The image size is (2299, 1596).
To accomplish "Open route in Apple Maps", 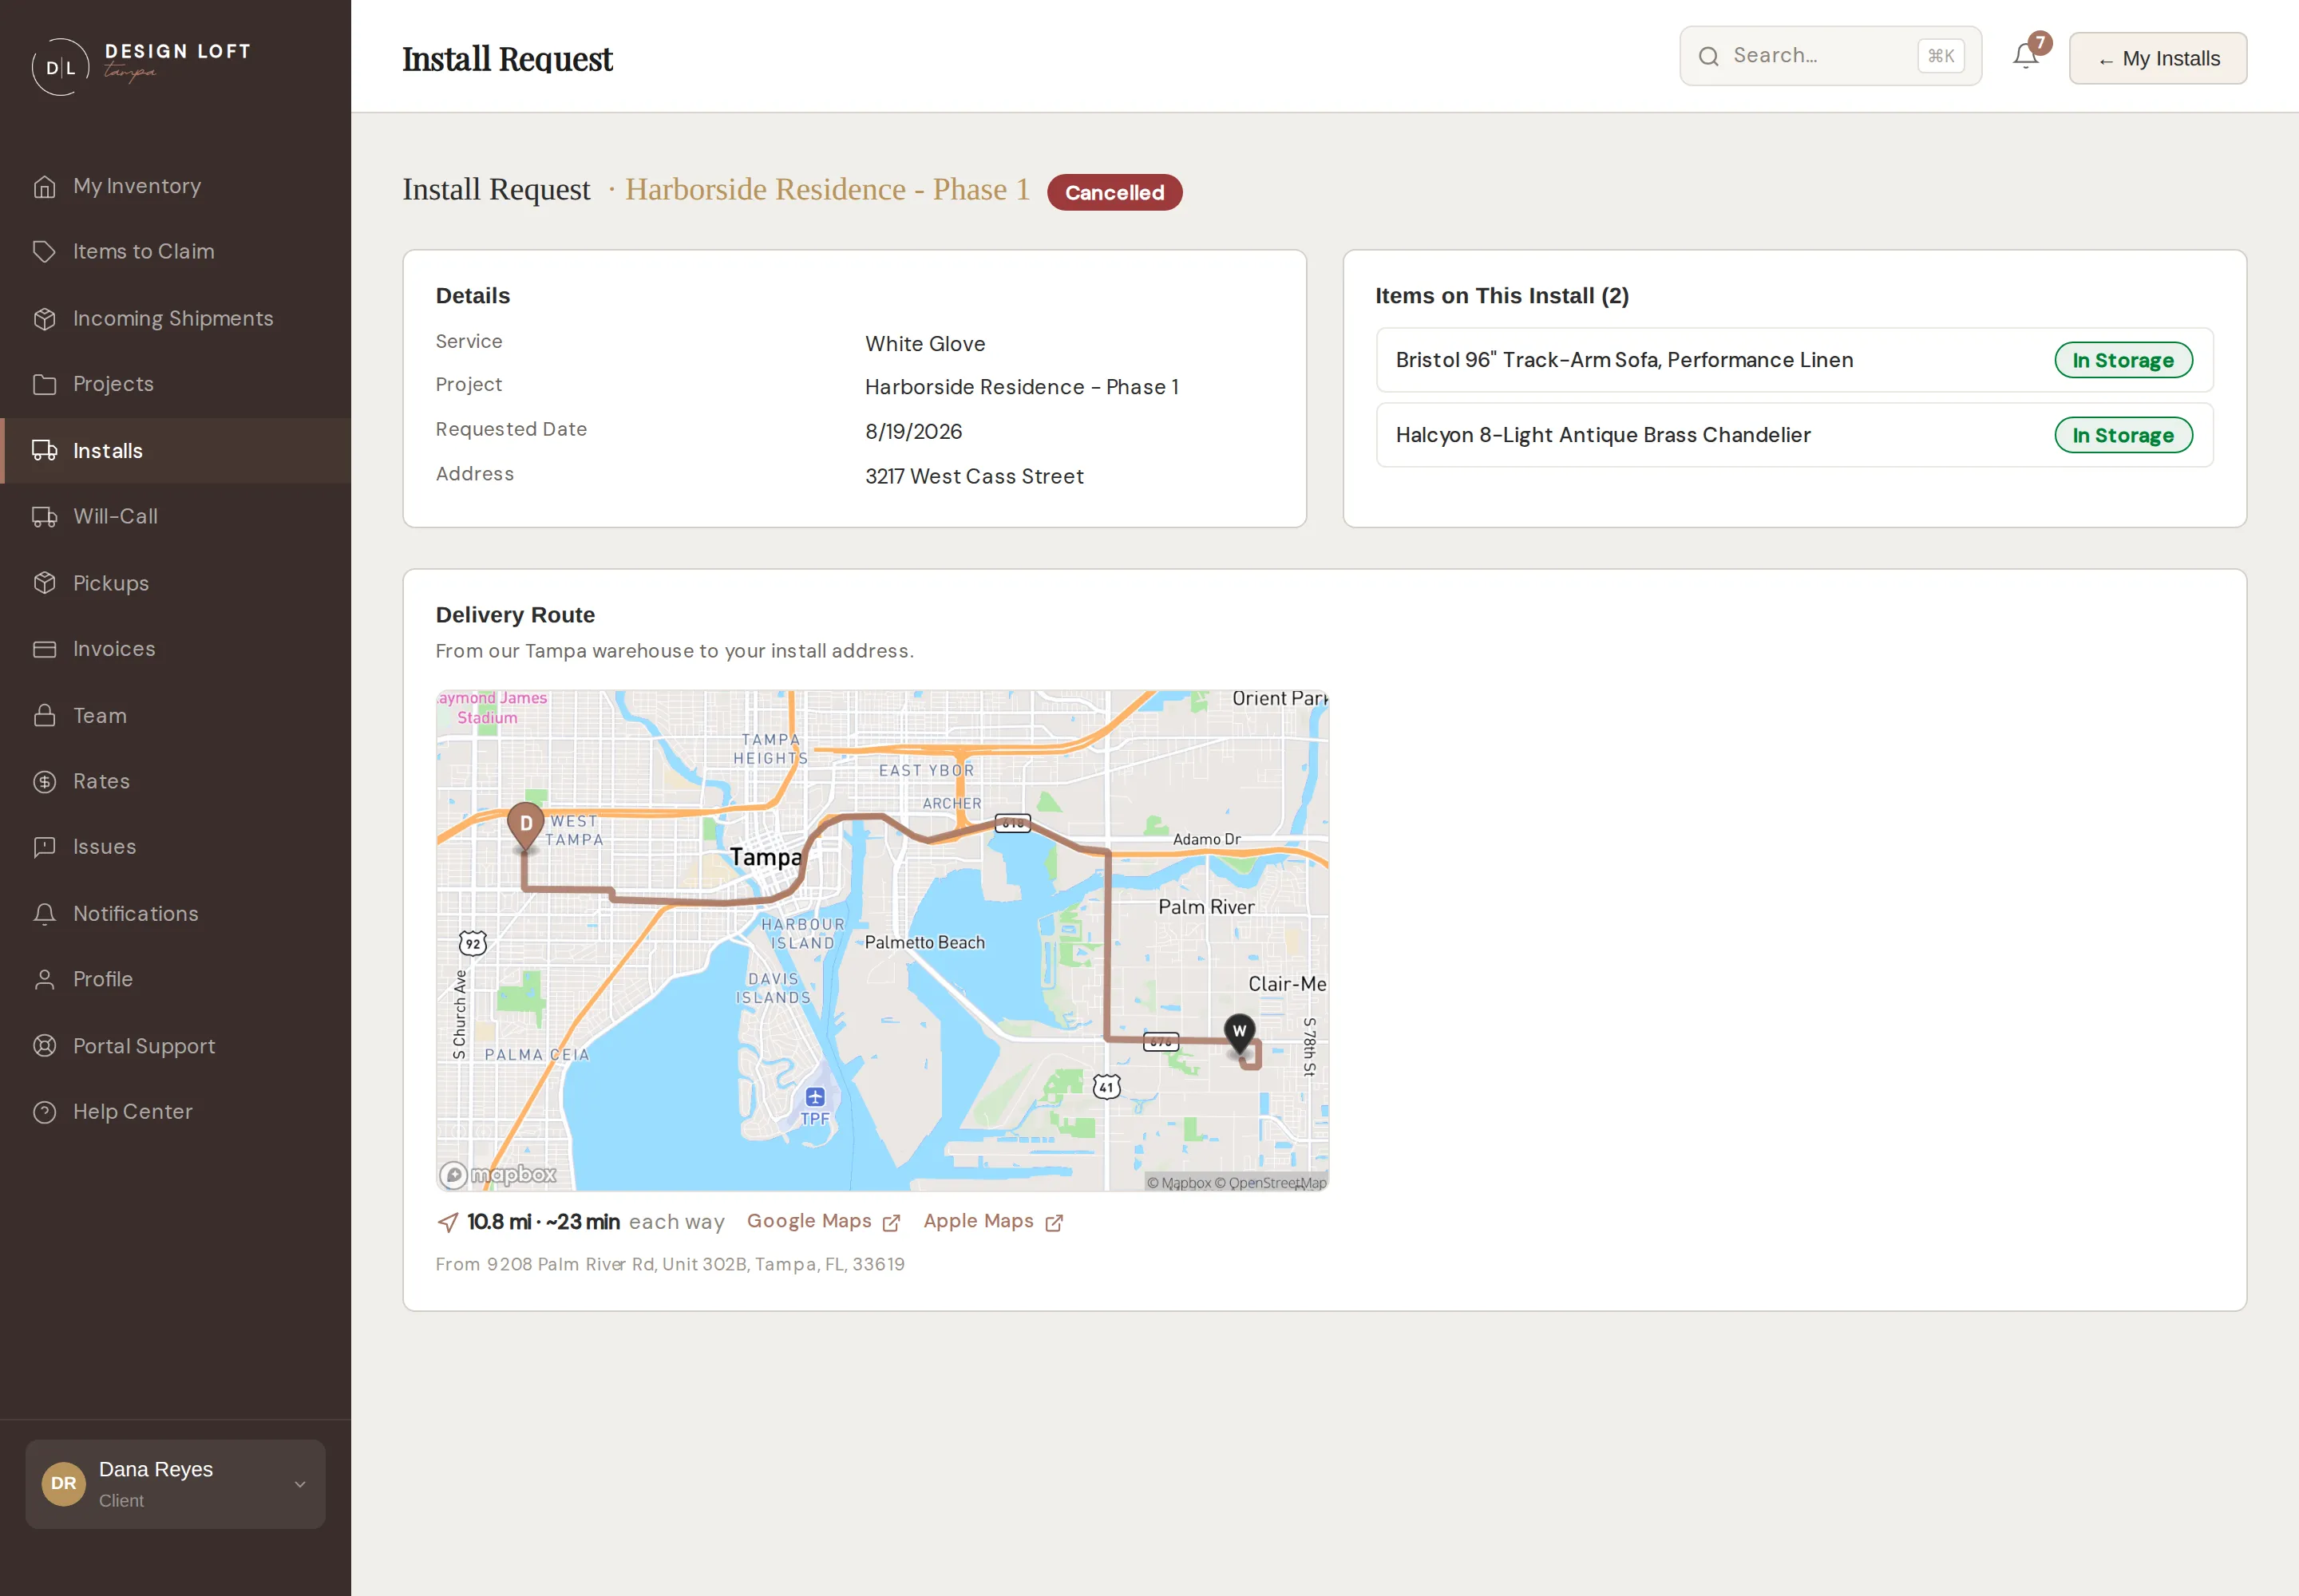I will tap(992, 1221).
